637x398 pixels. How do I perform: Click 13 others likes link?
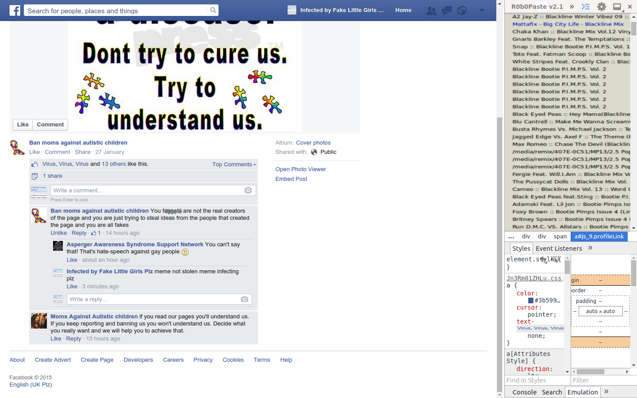pyautogui.click(x=114, y=164)
